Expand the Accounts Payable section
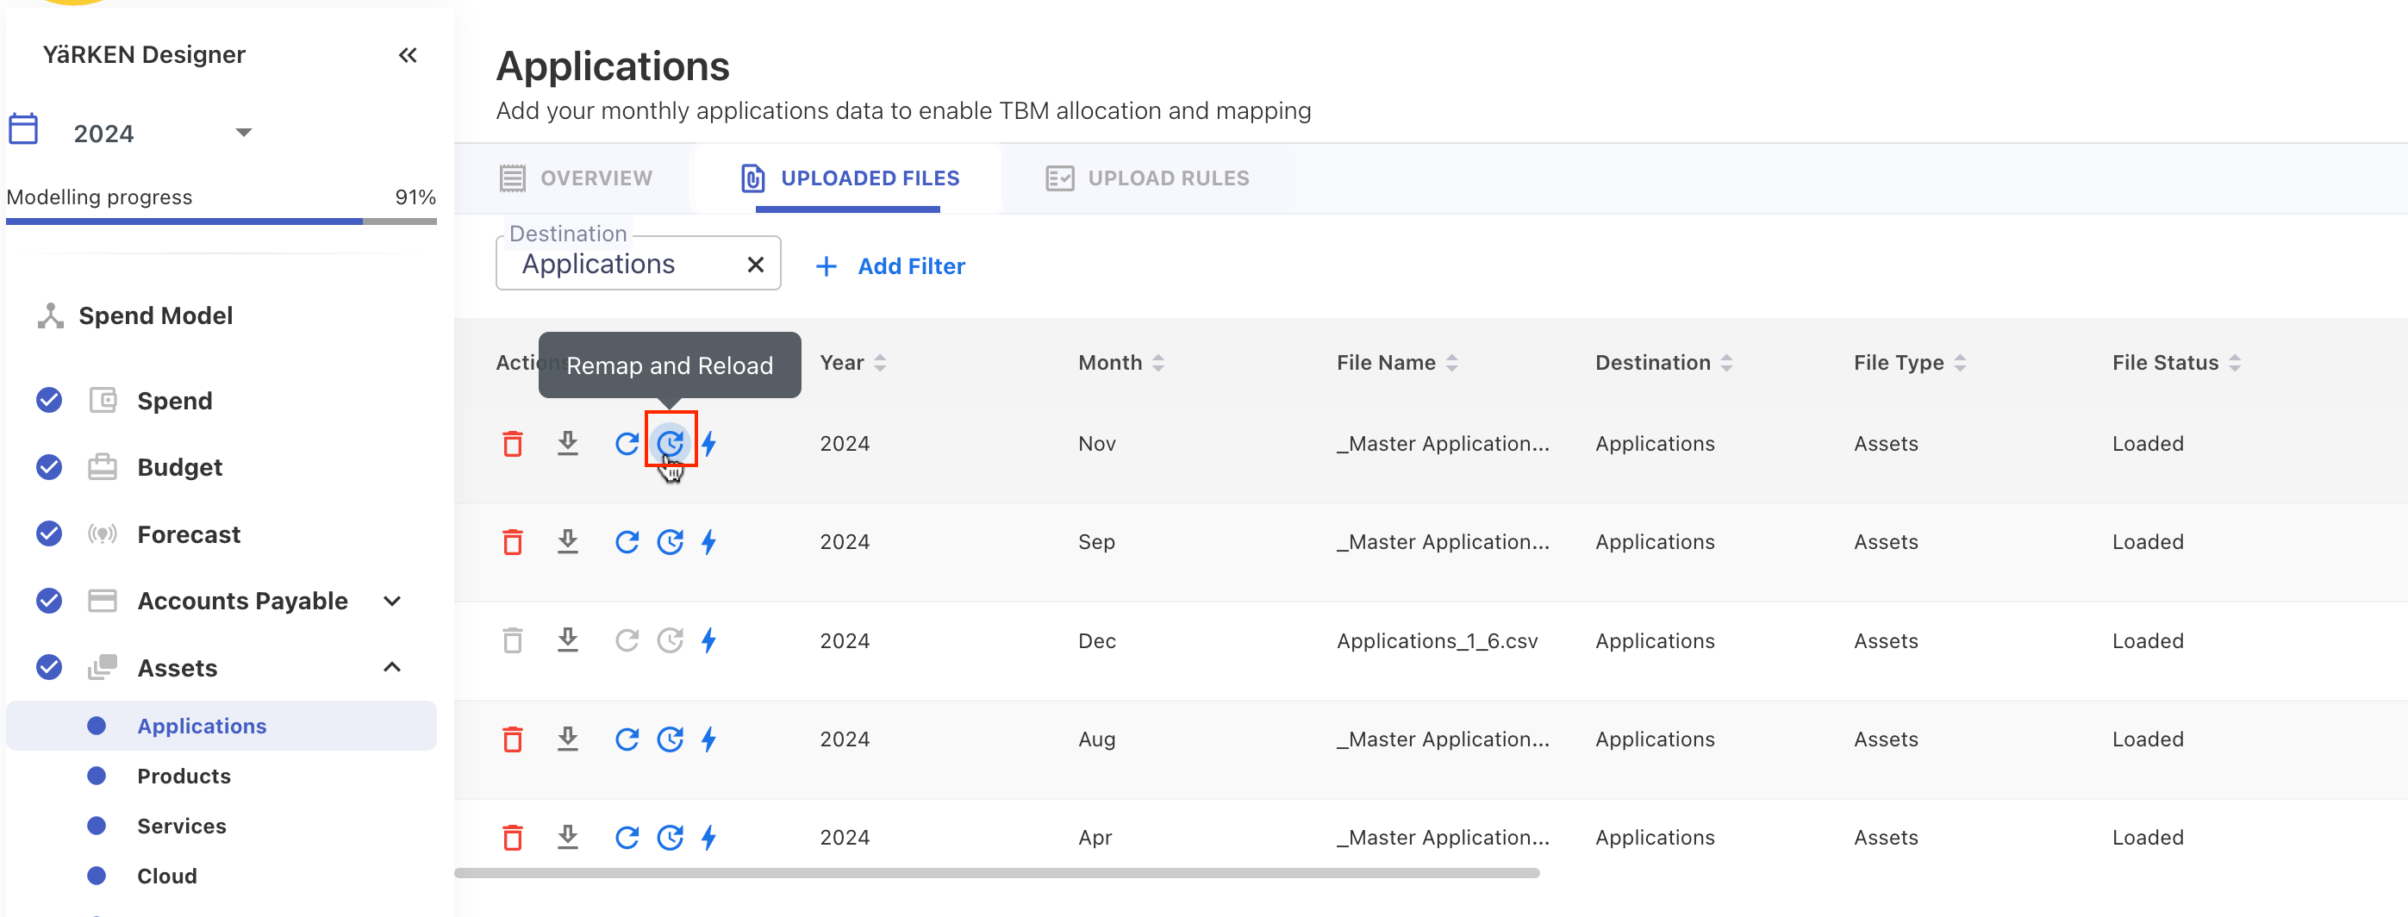 point(391,601)
